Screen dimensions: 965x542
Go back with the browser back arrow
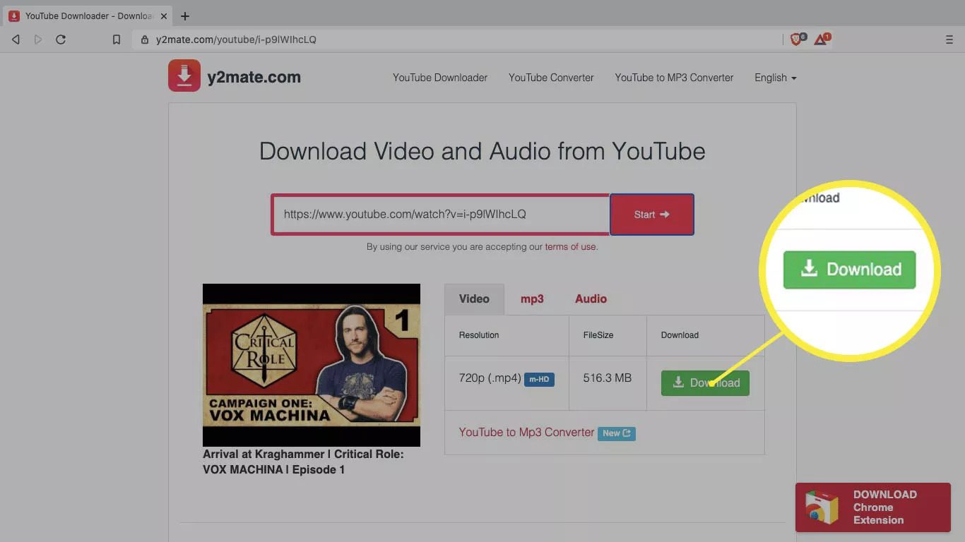[16, 40]
